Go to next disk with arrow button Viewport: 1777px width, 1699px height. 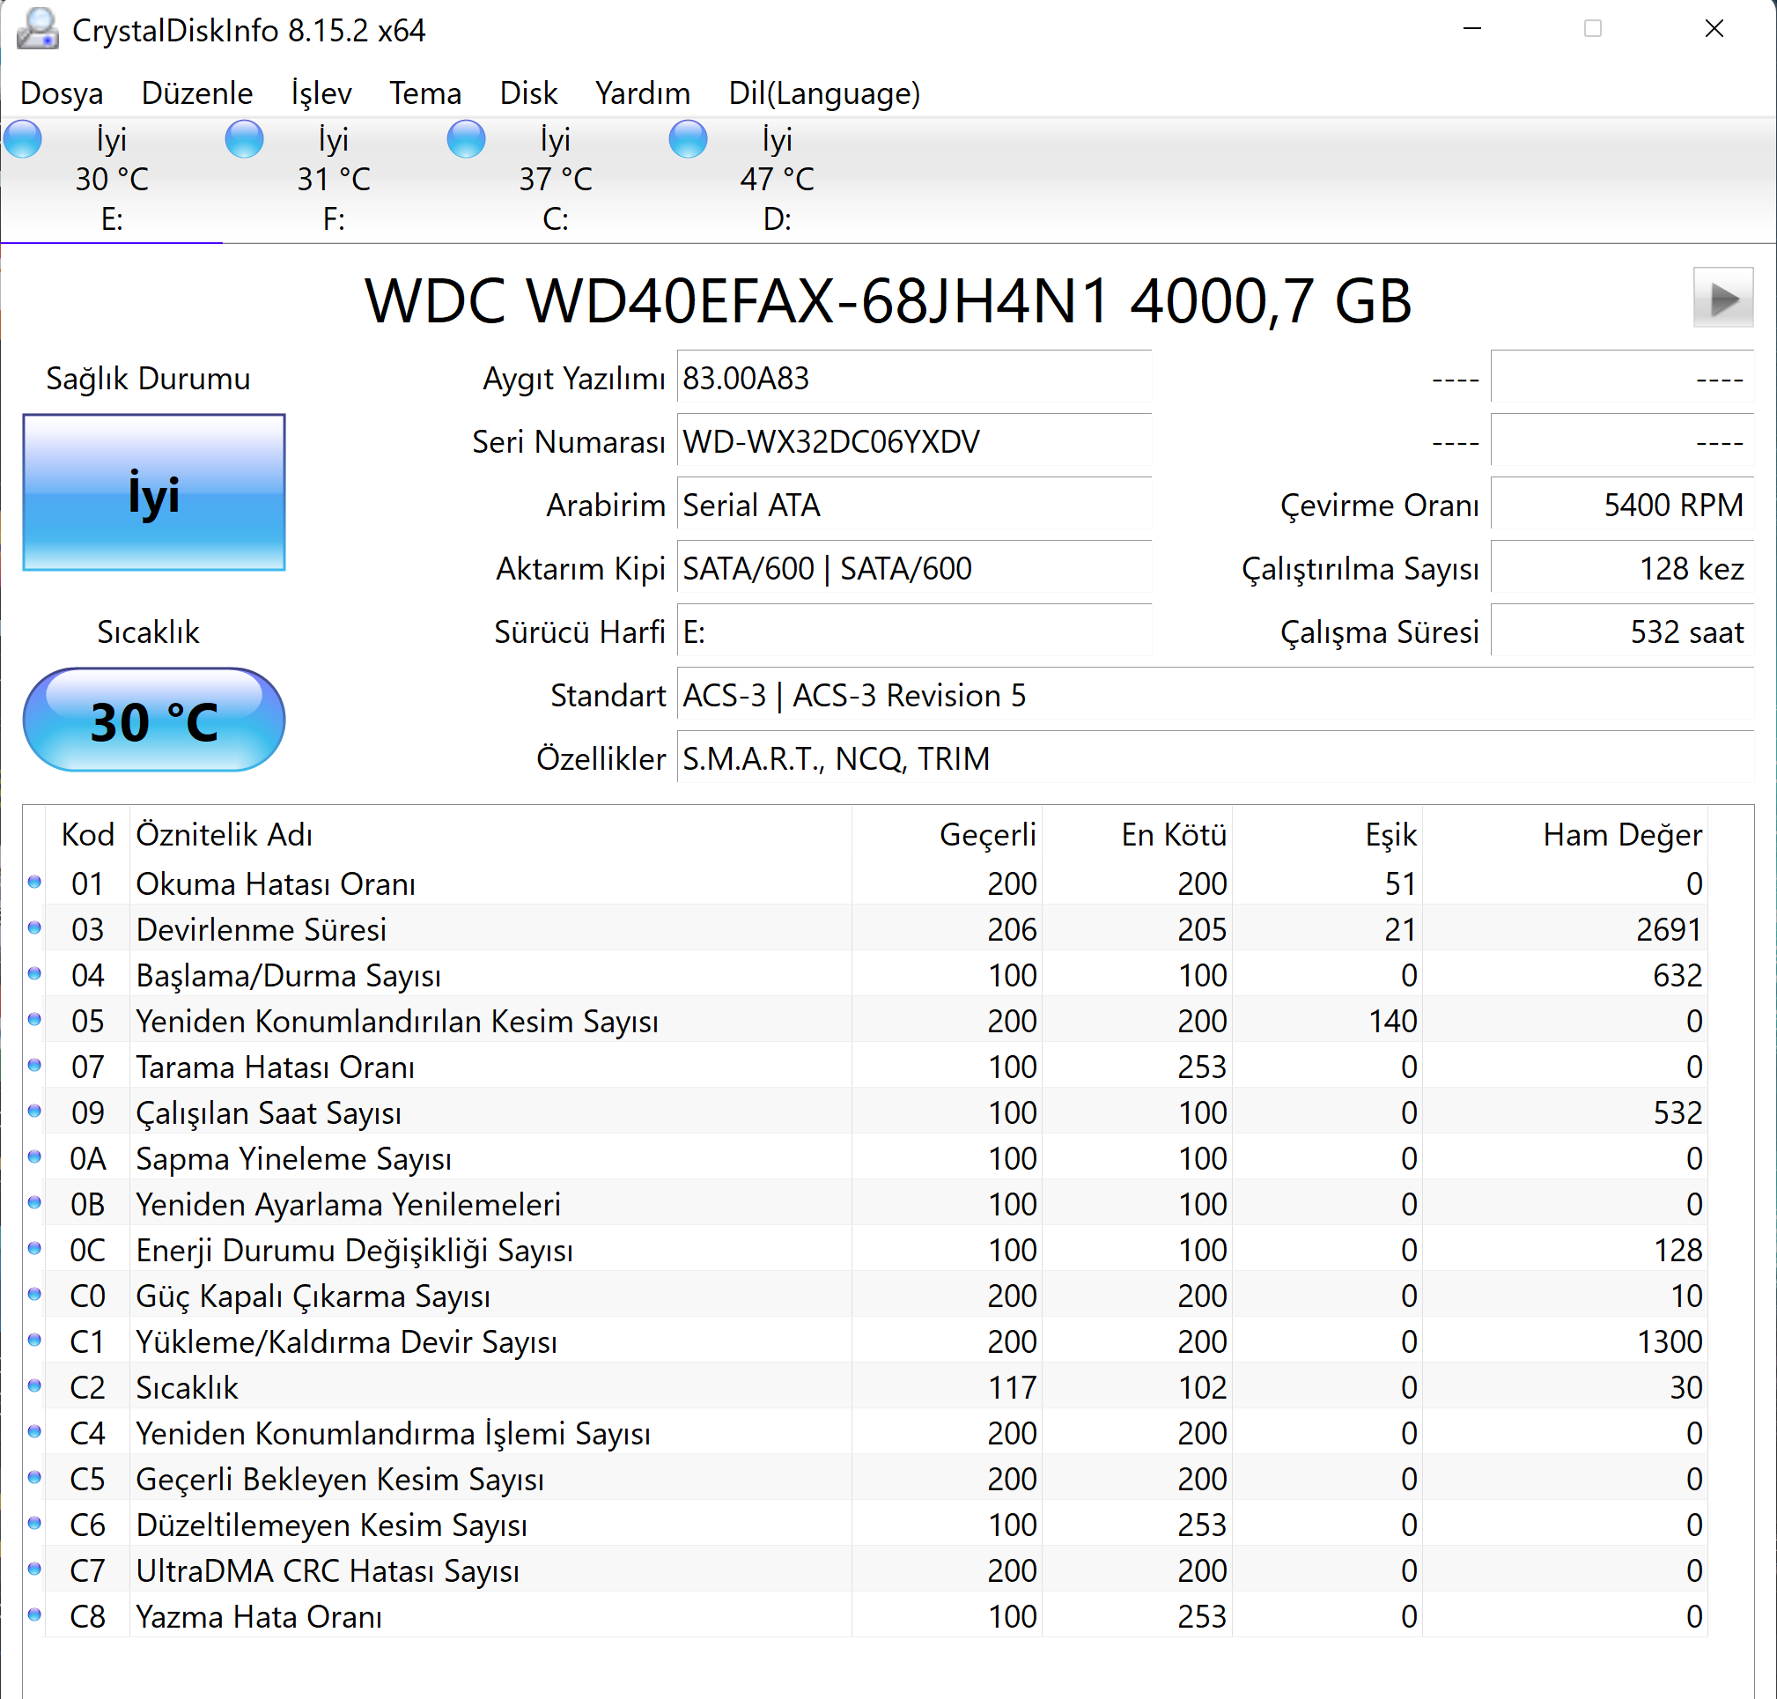pyautogui.click(x=1722, y=298)
